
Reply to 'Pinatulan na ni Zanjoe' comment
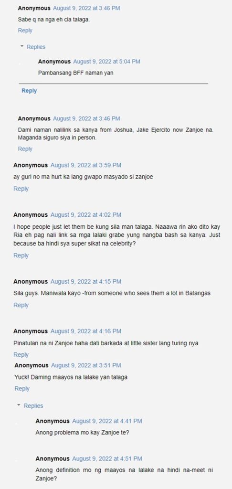(21, 355)
